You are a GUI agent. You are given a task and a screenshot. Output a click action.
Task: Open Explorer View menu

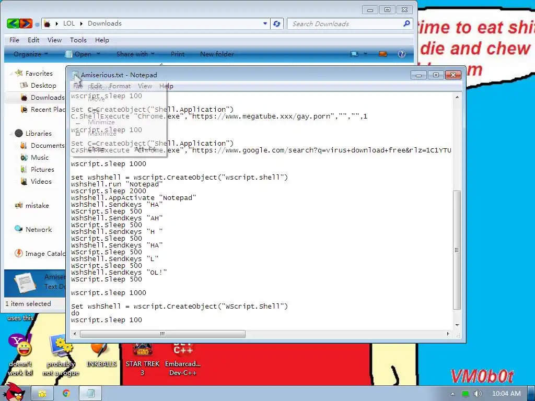coord(54,40)
